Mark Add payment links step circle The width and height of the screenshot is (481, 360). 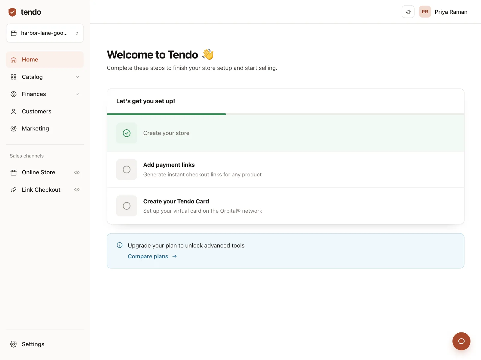(127, 169)
